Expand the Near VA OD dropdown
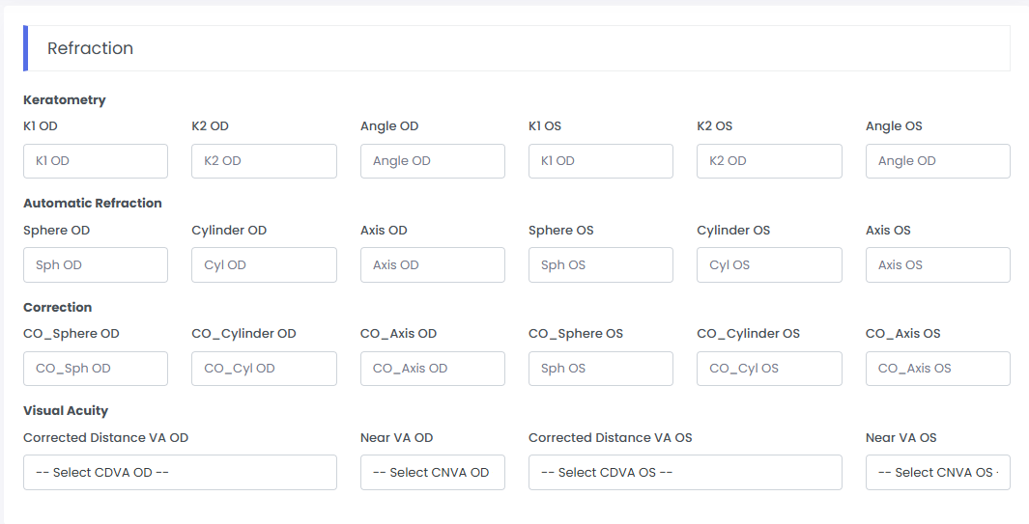Viewport: 1029px width, 524px height. [432, 472]
